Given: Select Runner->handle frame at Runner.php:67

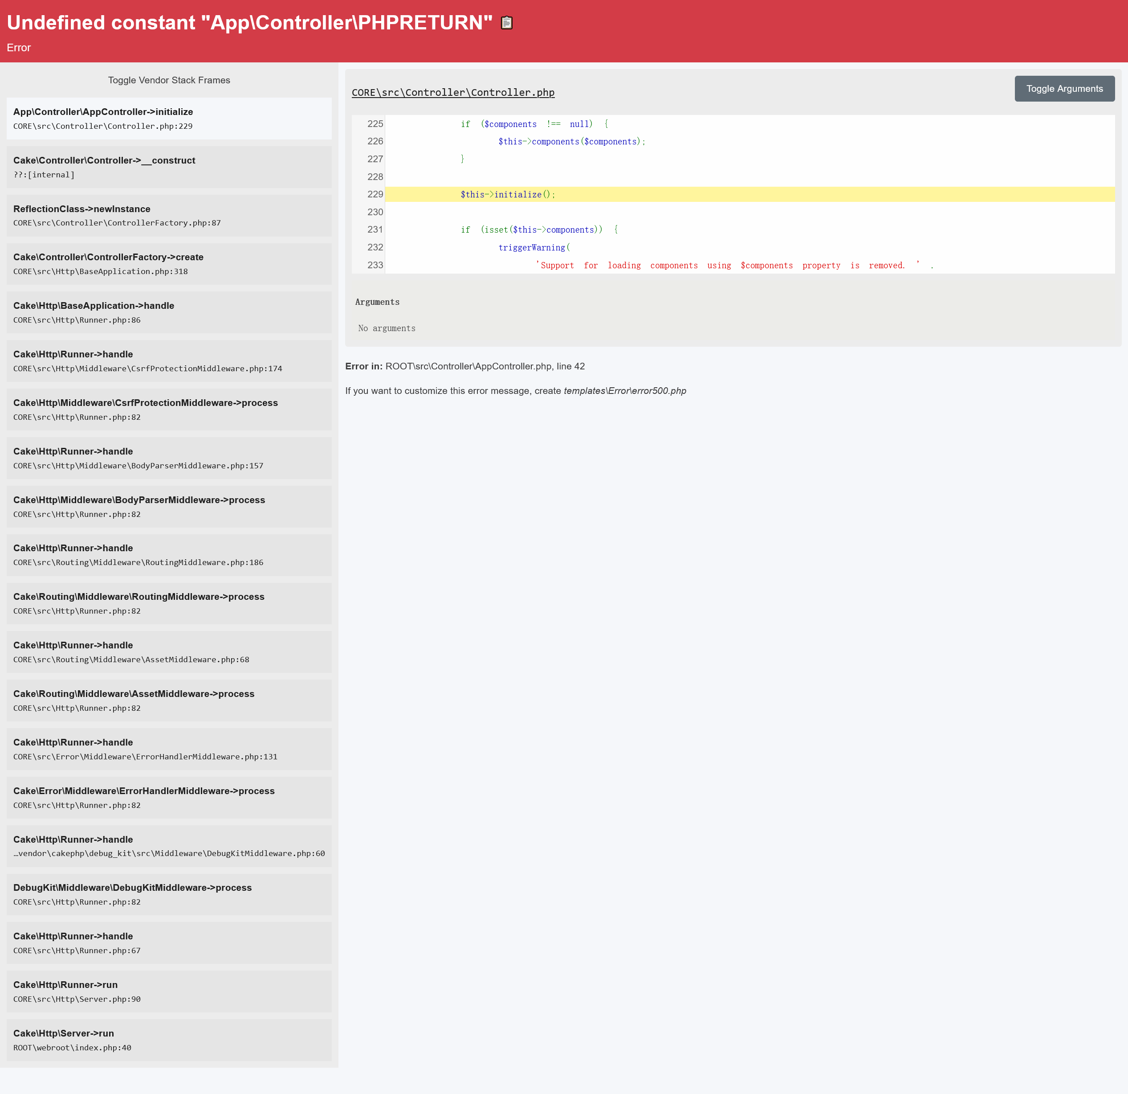Looking at the screenshot, I should click(x=169, y=943).
